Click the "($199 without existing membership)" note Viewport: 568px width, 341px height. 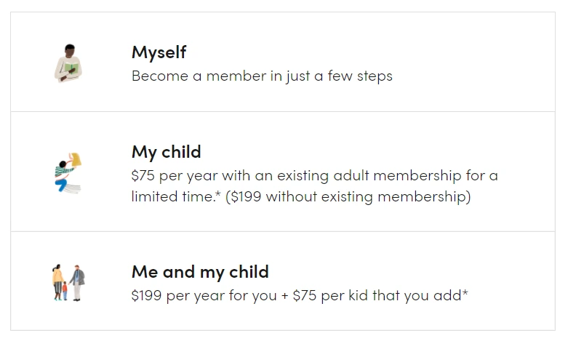348,196
